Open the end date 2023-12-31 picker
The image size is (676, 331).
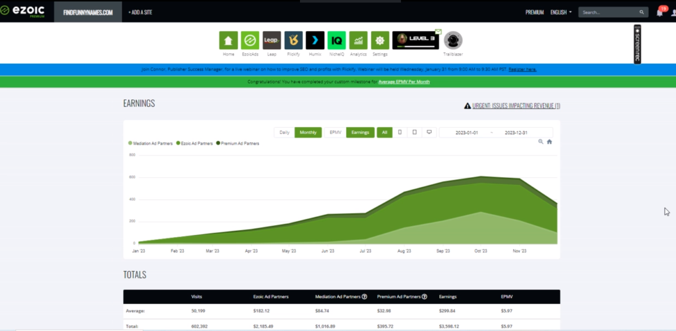(516, 133)
